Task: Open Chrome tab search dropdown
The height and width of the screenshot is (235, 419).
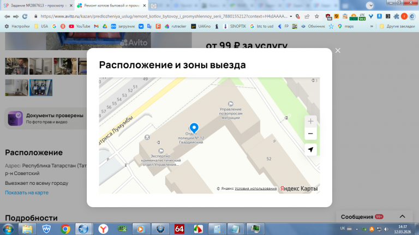Action: pyautogui.click(x=370, y=5)
